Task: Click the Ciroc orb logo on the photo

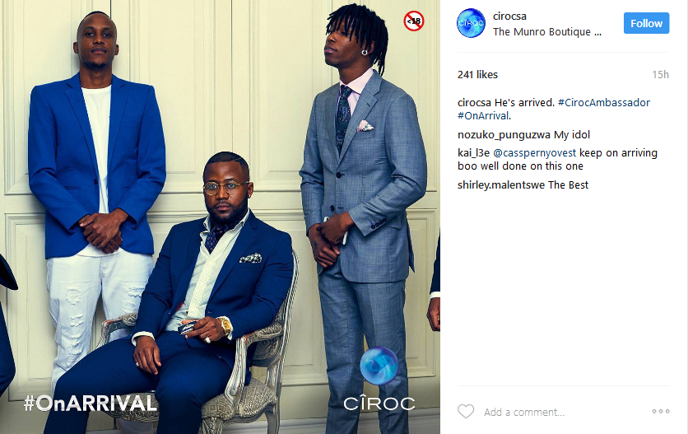Action: click(x=379, y=366)
